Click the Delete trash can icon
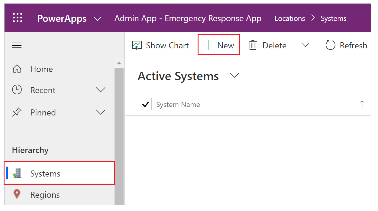The height and width of the screenshot is (211, 378). coord(253,45)
